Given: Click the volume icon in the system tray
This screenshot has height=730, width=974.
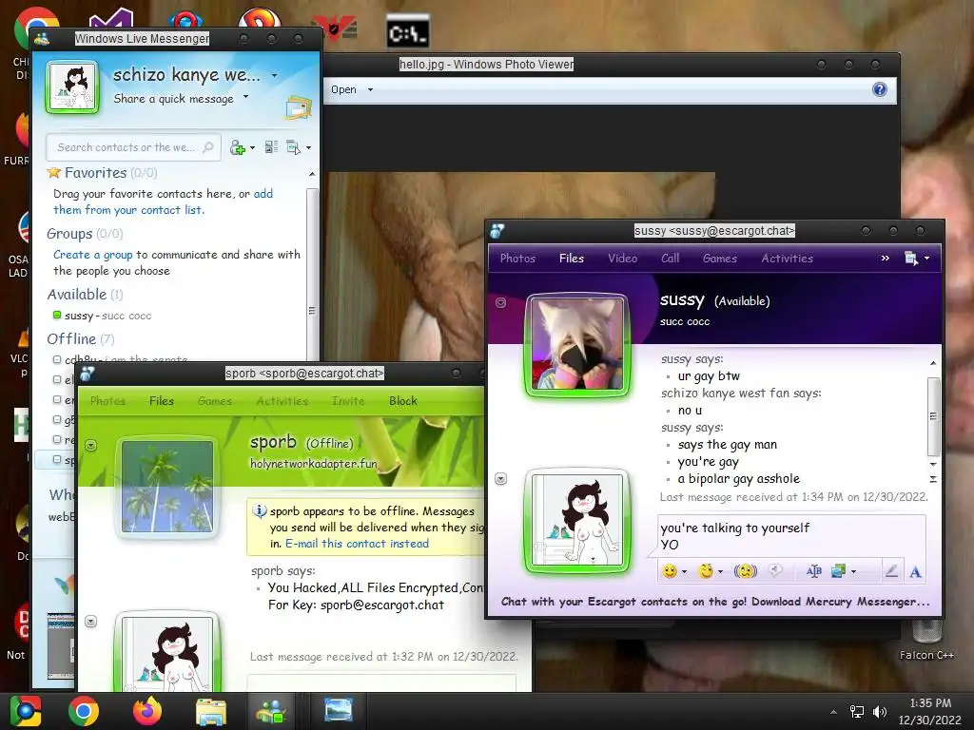Looking at the screenshot, I should click(x=880, y=711).
